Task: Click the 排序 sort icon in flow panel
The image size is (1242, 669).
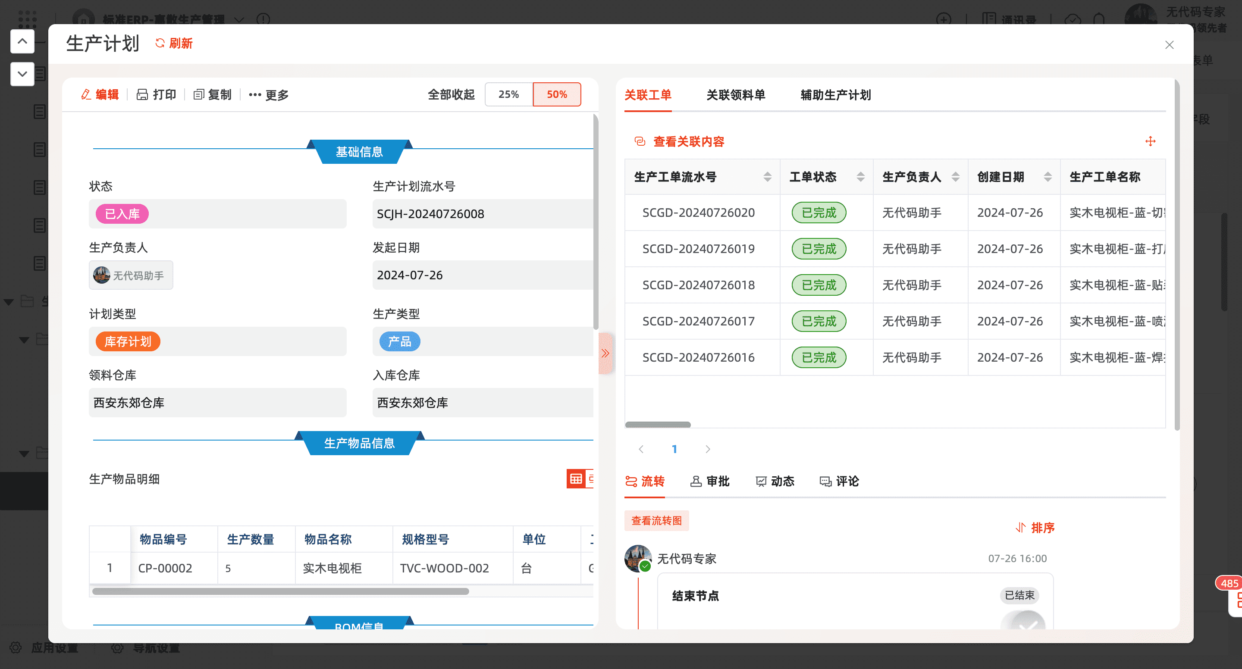Action: coord(1020,528)
